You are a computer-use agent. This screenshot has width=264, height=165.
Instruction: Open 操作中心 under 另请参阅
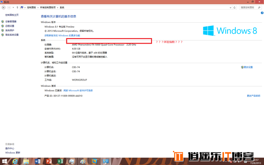[10, 148]
